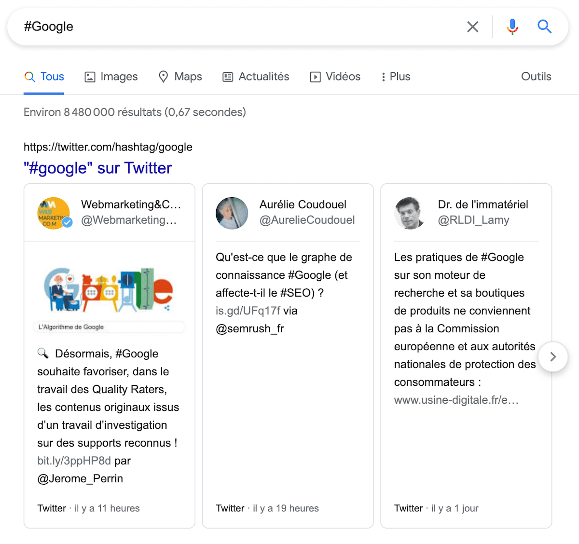Click the Maps pin icon
This screenshot has width=579, height=544.
coord(164,76)
